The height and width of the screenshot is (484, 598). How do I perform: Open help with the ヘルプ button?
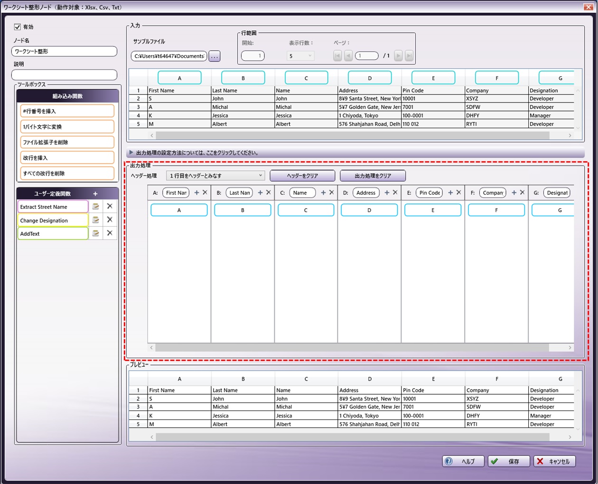pos(463,461)
